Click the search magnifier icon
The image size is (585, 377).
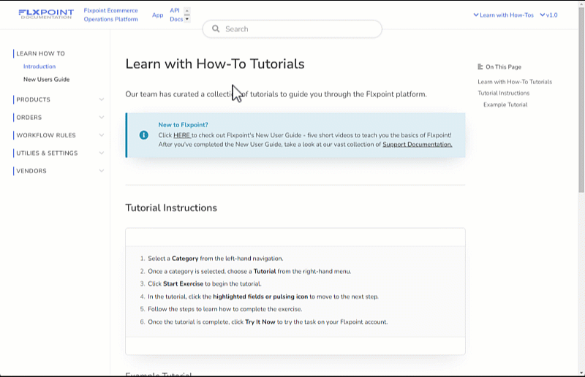pyautogui.click(x=216, y=28)
